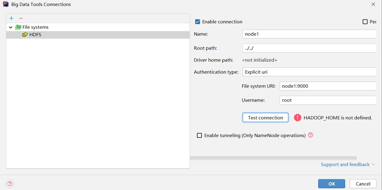Dismiss the dialog with Cancel
382x190 pixels.
363,184
